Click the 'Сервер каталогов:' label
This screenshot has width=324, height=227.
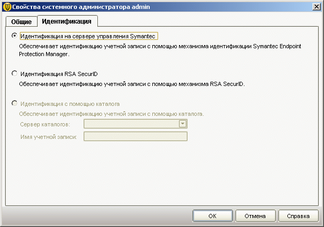pyautogui.click(x=44, y=124)
